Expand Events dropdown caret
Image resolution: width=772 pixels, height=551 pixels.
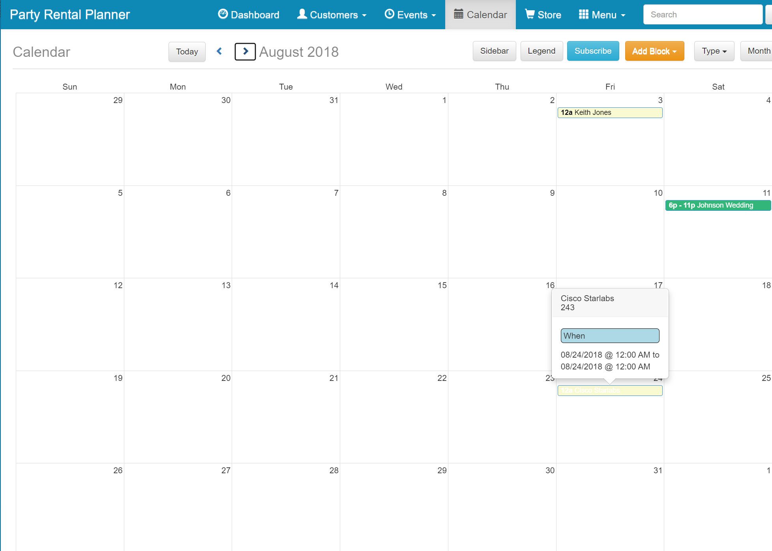click(434, 15)
